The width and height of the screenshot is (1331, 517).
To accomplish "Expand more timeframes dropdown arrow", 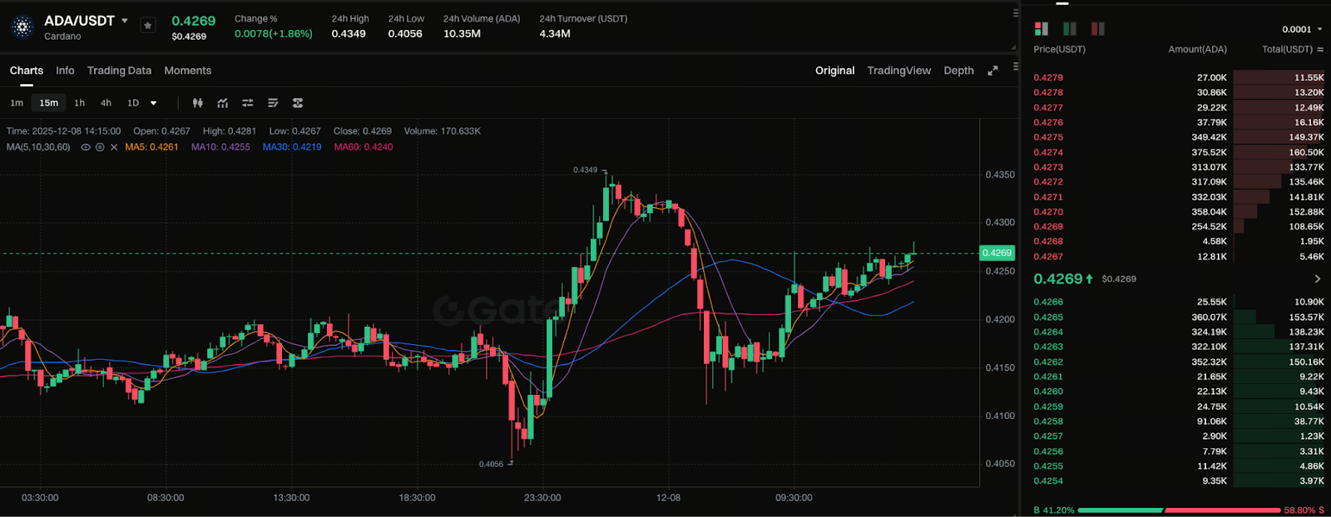I will click(153, 103).
